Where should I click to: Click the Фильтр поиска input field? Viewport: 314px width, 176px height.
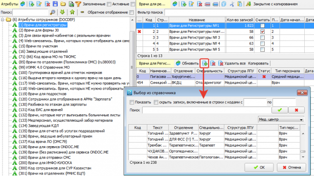coord(239,12)
